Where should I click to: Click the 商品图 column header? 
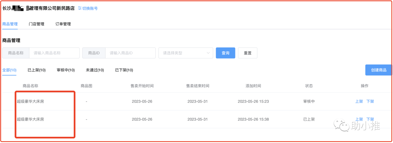87,86
